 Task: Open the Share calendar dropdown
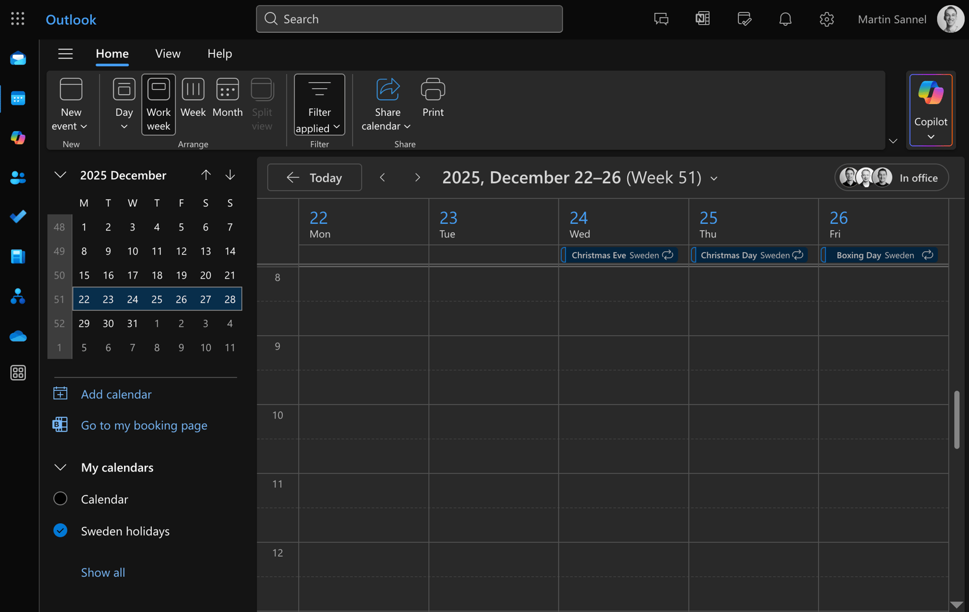pos(387,105)
